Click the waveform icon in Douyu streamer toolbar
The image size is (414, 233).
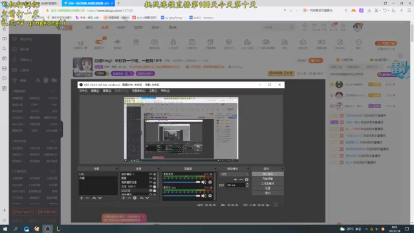tap(118, 41)
